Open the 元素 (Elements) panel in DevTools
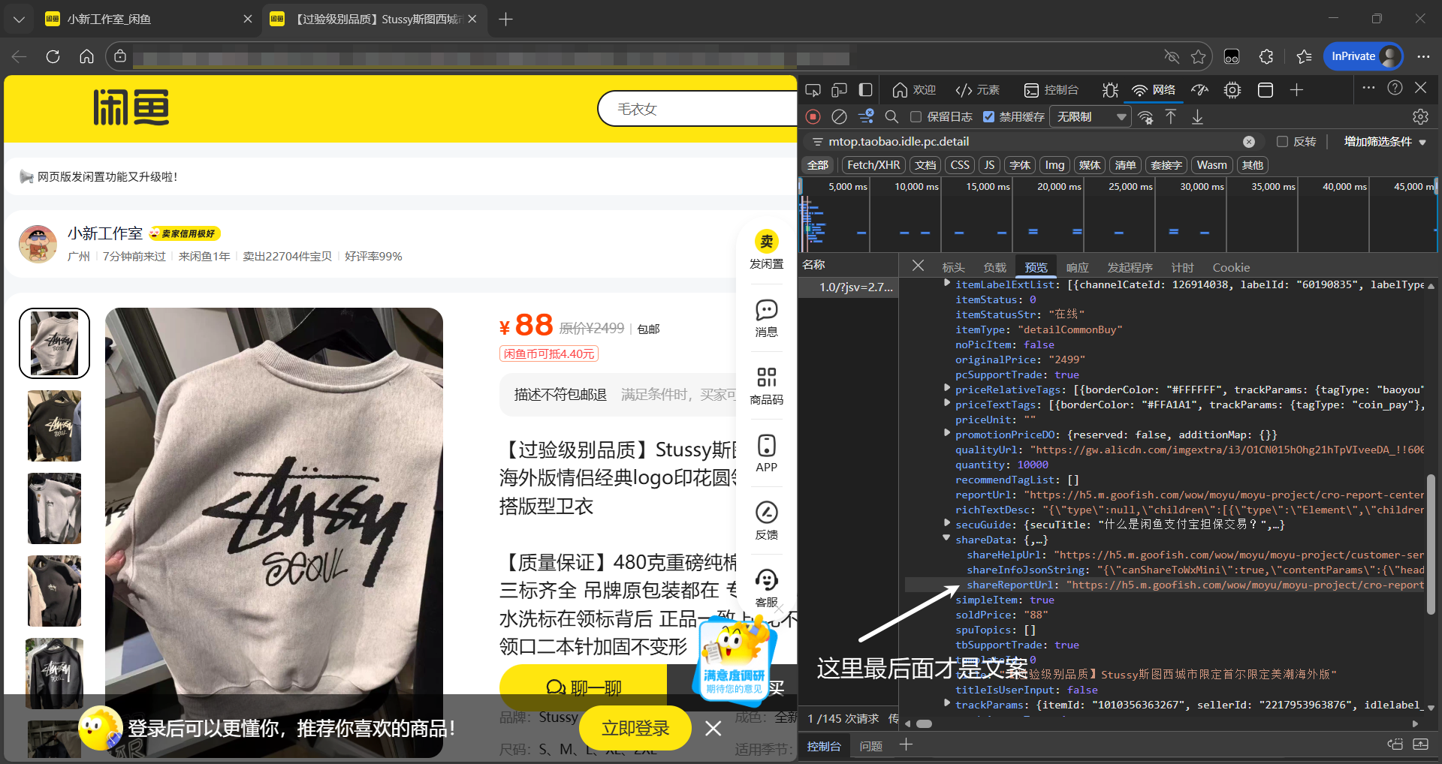 [977, 90]
